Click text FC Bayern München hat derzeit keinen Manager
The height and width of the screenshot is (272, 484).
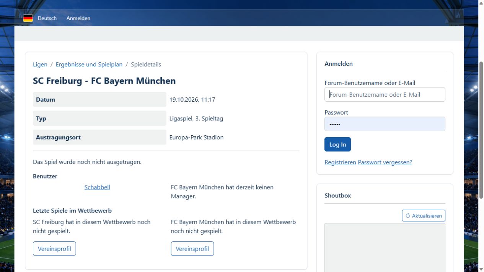(222, 192)
